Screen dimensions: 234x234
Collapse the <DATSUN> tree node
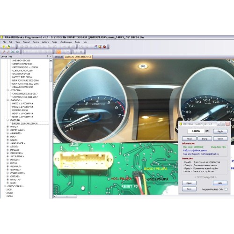coord(7,120)
